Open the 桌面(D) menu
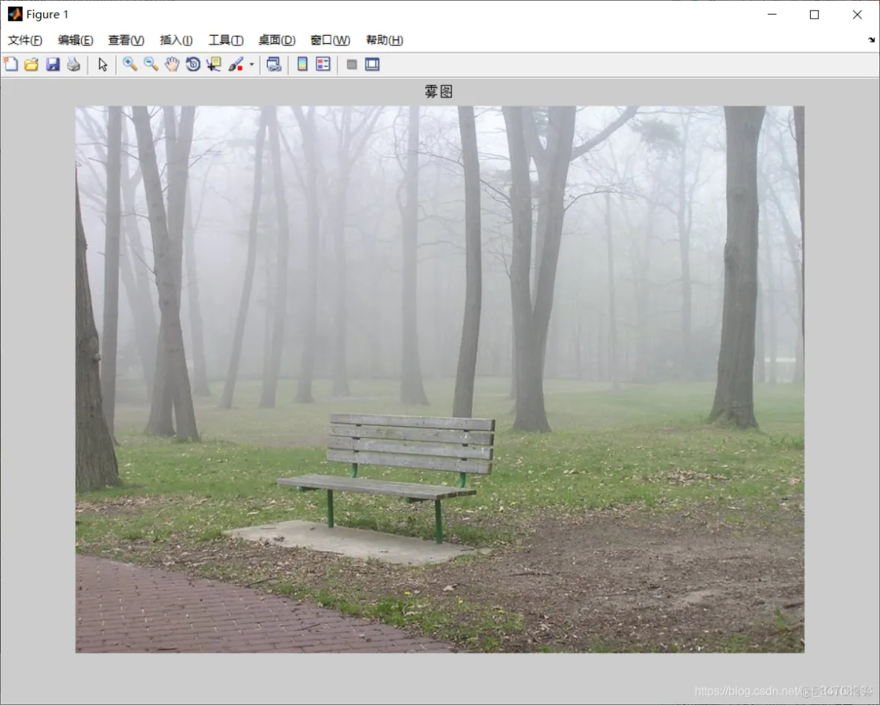880x705 pixels. click(276, 40)
